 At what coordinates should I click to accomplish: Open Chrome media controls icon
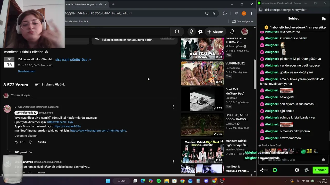(x=236, y=13)
